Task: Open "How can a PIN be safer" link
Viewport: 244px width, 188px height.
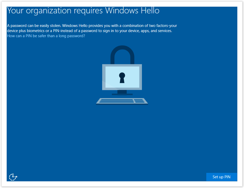Action: coord(46,36)
